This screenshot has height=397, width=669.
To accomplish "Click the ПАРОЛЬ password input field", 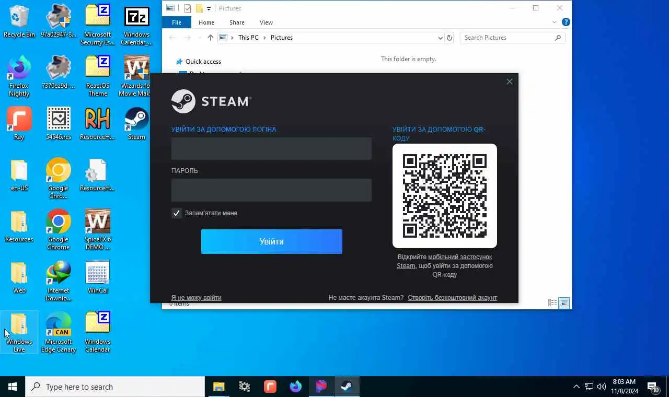I will coord(271,190).
